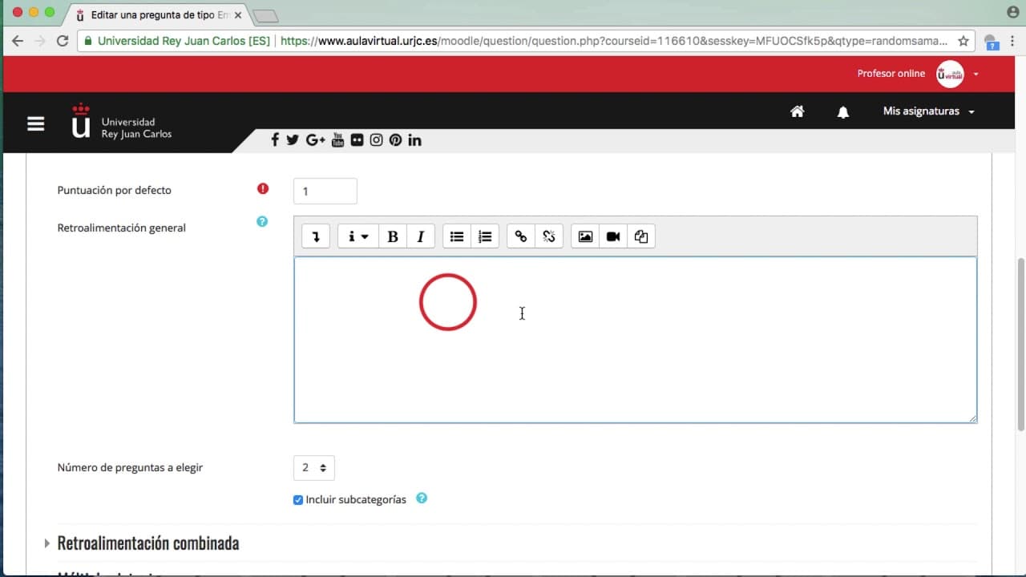
Task: Open the Chrome three-dot menu
Action: pos(1013,41)
